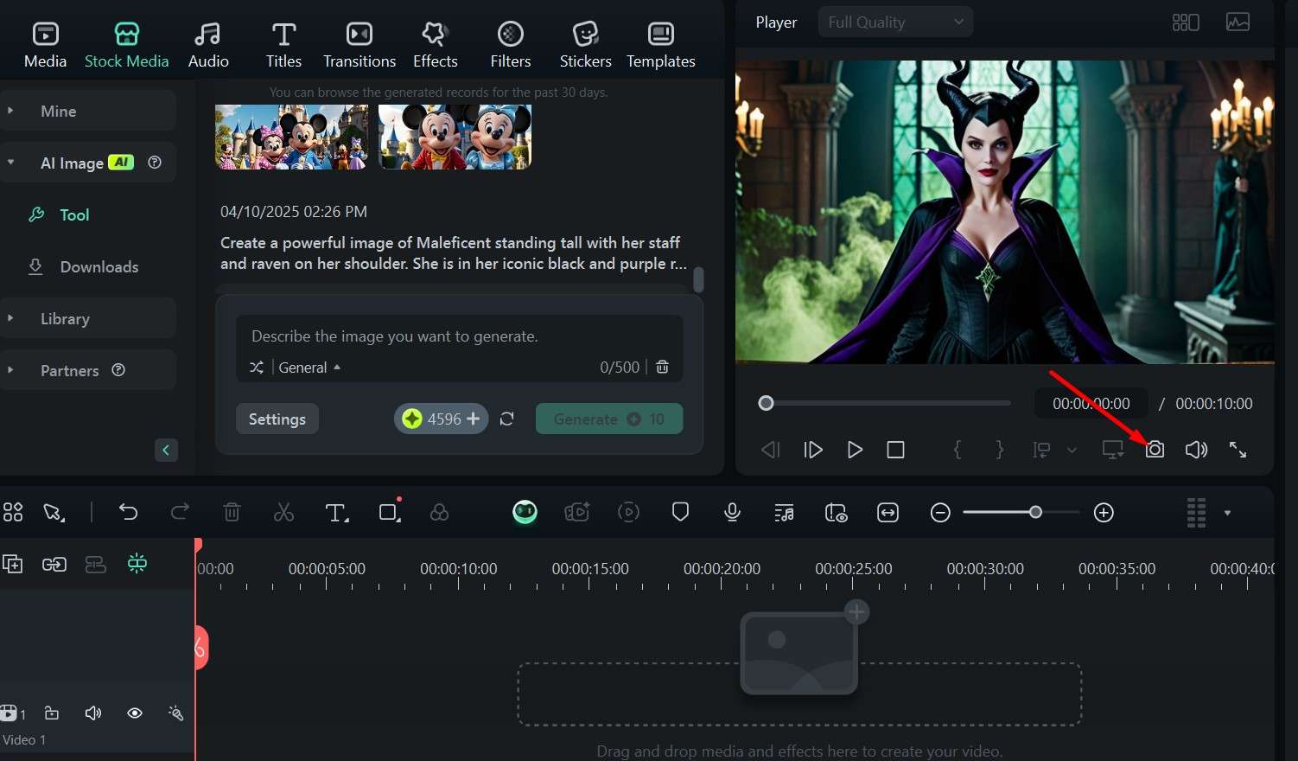
Task: Open the Audio tab
Action: pos(208,45)
